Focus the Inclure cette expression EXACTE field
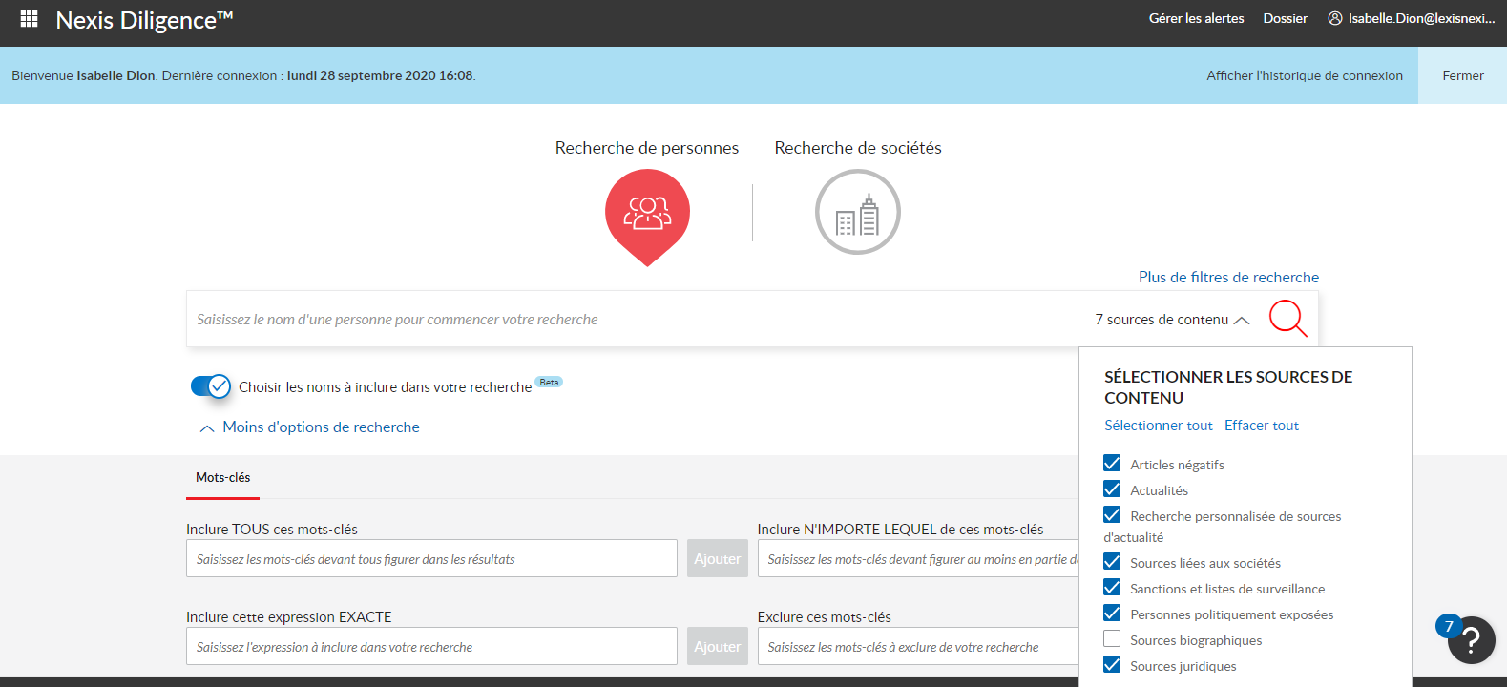Viewport: 1507px width, 687px height. tap(431, 647)
